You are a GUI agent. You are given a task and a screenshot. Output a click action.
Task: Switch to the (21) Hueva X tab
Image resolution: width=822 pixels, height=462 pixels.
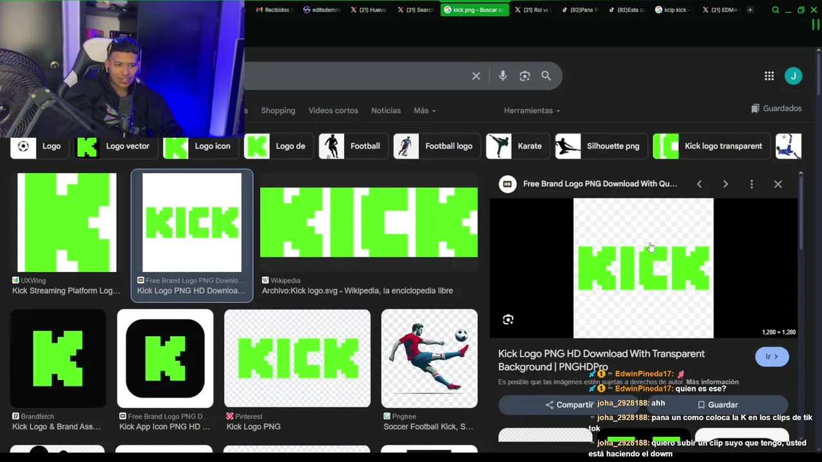click(369, 10)
